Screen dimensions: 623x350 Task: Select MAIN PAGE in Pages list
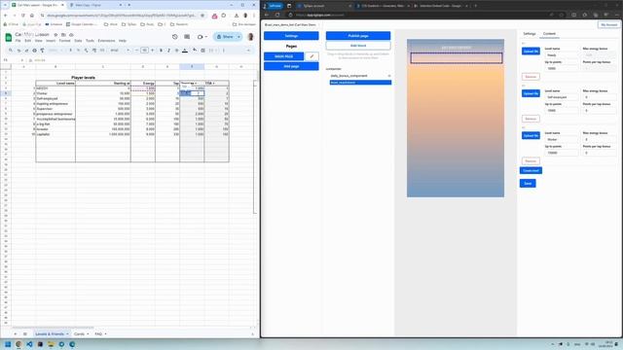coord(283,56)
